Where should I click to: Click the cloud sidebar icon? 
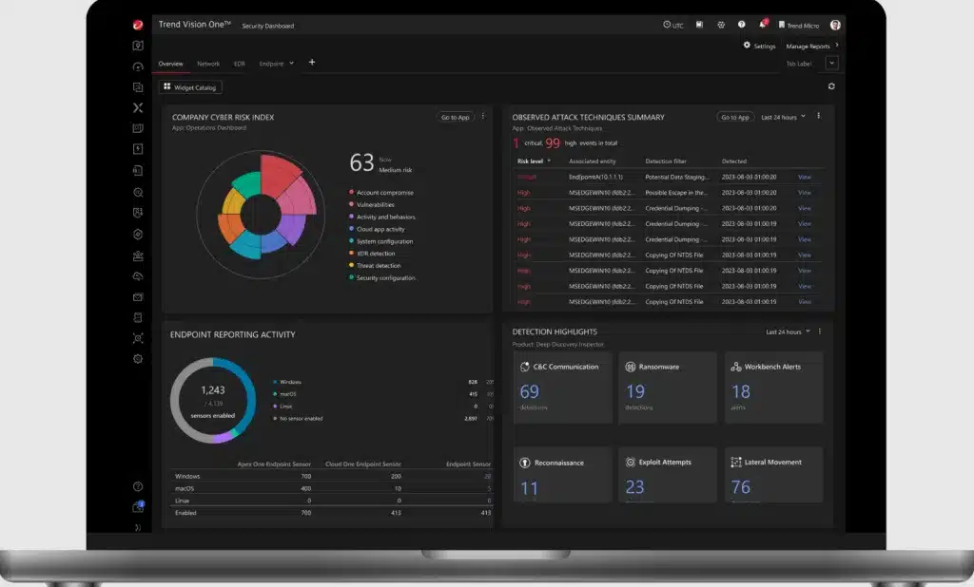pyautogui.click(x=138, y=276)
